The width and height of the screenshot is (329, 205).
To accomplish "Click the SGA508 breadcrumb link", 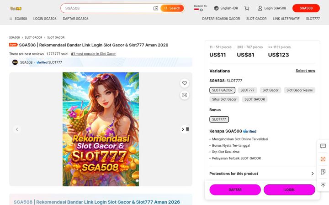I will pos(14,37).
